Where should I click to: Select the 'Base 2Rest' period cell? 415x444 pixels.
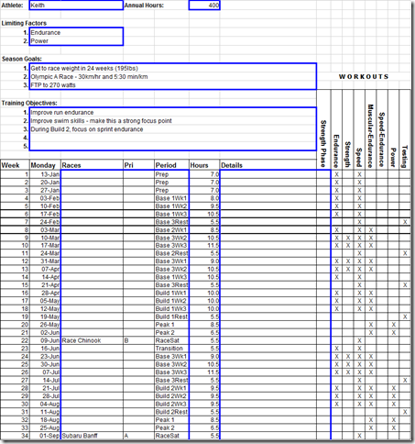[x=171, y=253]
